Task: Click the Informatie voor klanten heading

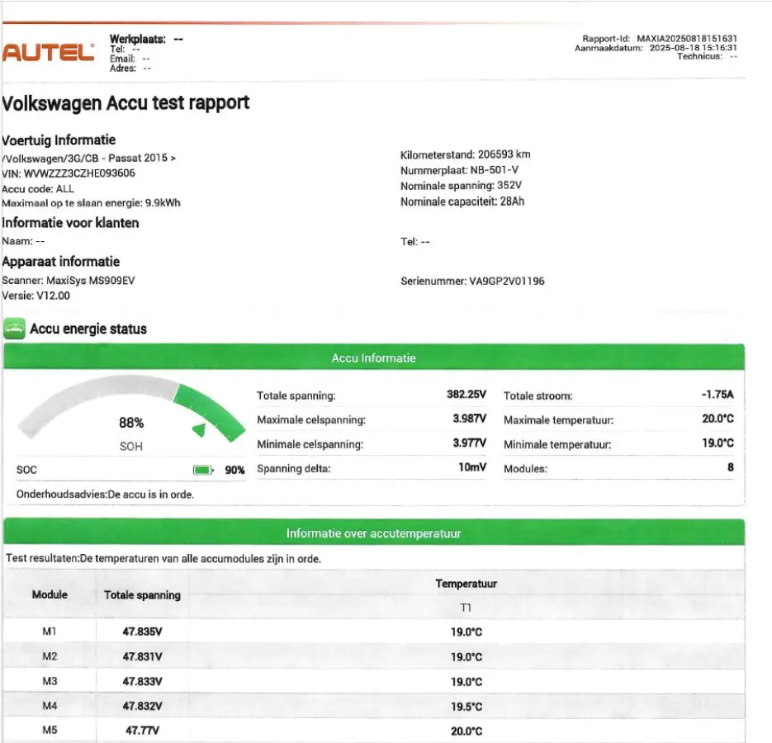Action: pyautogui.click(x=70, y=223)
